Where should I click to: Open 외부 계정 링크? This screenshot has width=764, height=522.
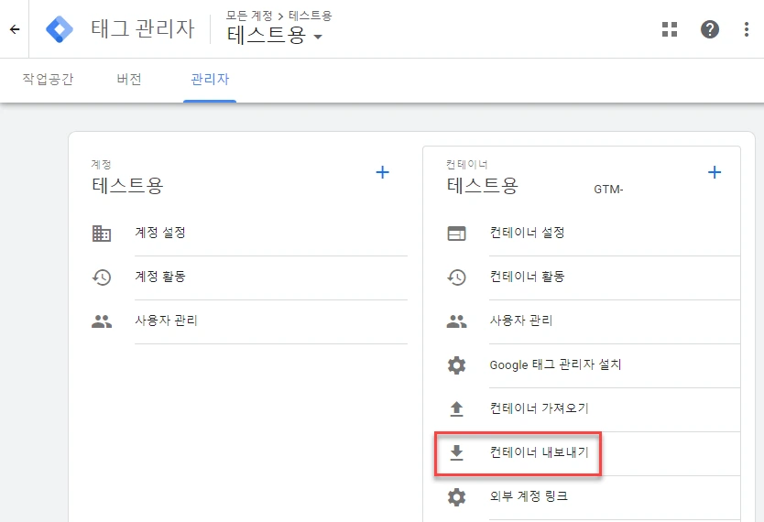(x=529, y=496)
